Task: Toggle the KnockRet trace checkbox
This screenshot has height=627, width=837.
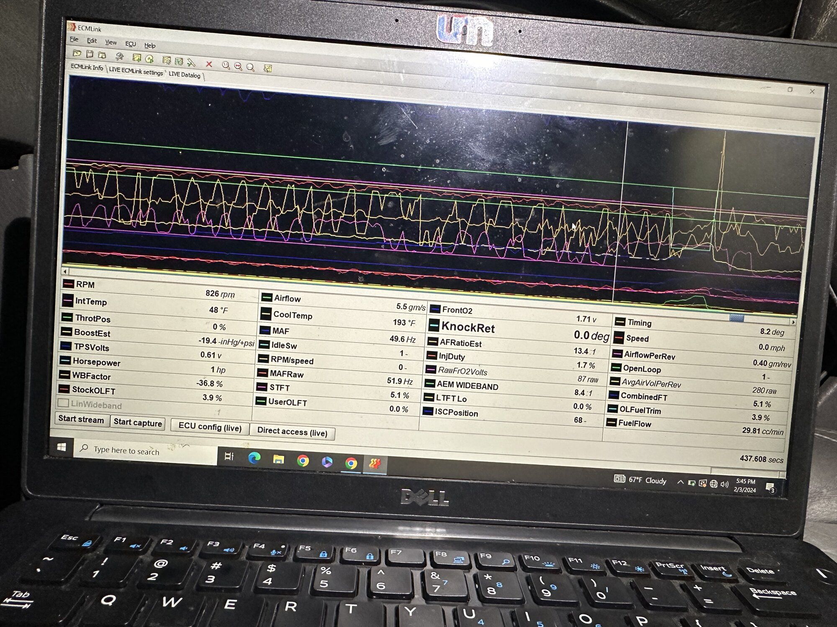Action: tap(434, 325)
